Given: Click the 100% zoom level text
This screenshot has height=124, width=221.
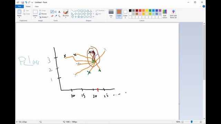Looking at the screenshot, I should 178,122.
